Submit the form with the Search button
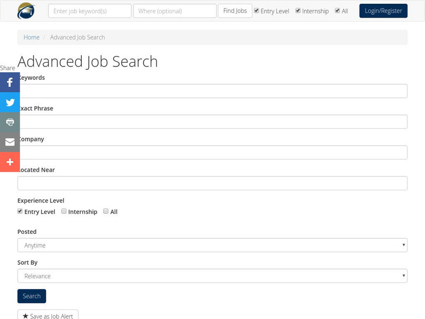The height and width of the screenshot is (319, 425). point(32,296)
